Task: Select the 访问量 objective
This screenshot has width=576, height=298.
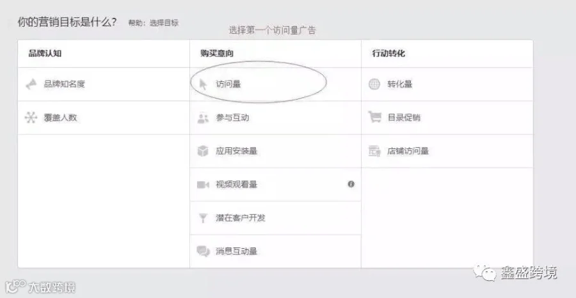Action: click(x=228, y=84)
